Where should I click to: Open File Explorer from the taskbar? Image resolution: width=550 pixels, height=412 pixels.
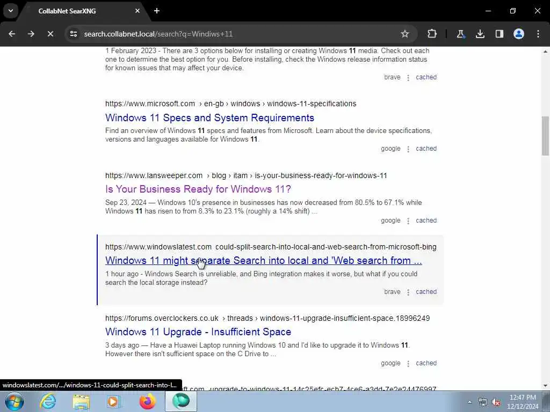pyautogui.click(x=82, y=401)
